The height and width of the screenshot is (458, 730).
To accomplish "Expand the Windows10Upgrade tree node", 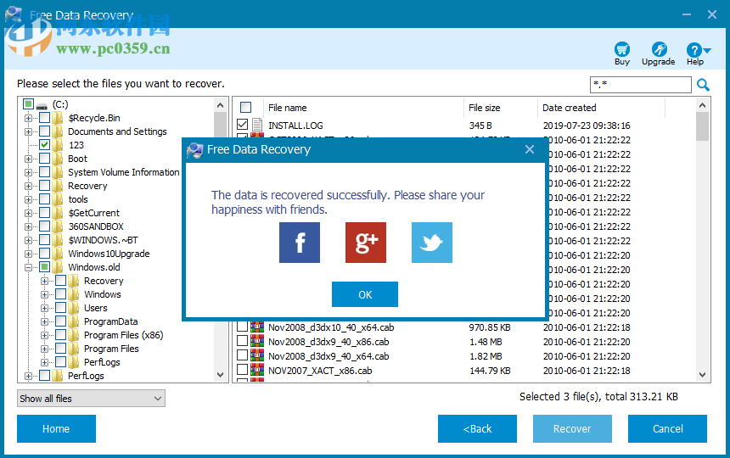I will coord(28,254).
